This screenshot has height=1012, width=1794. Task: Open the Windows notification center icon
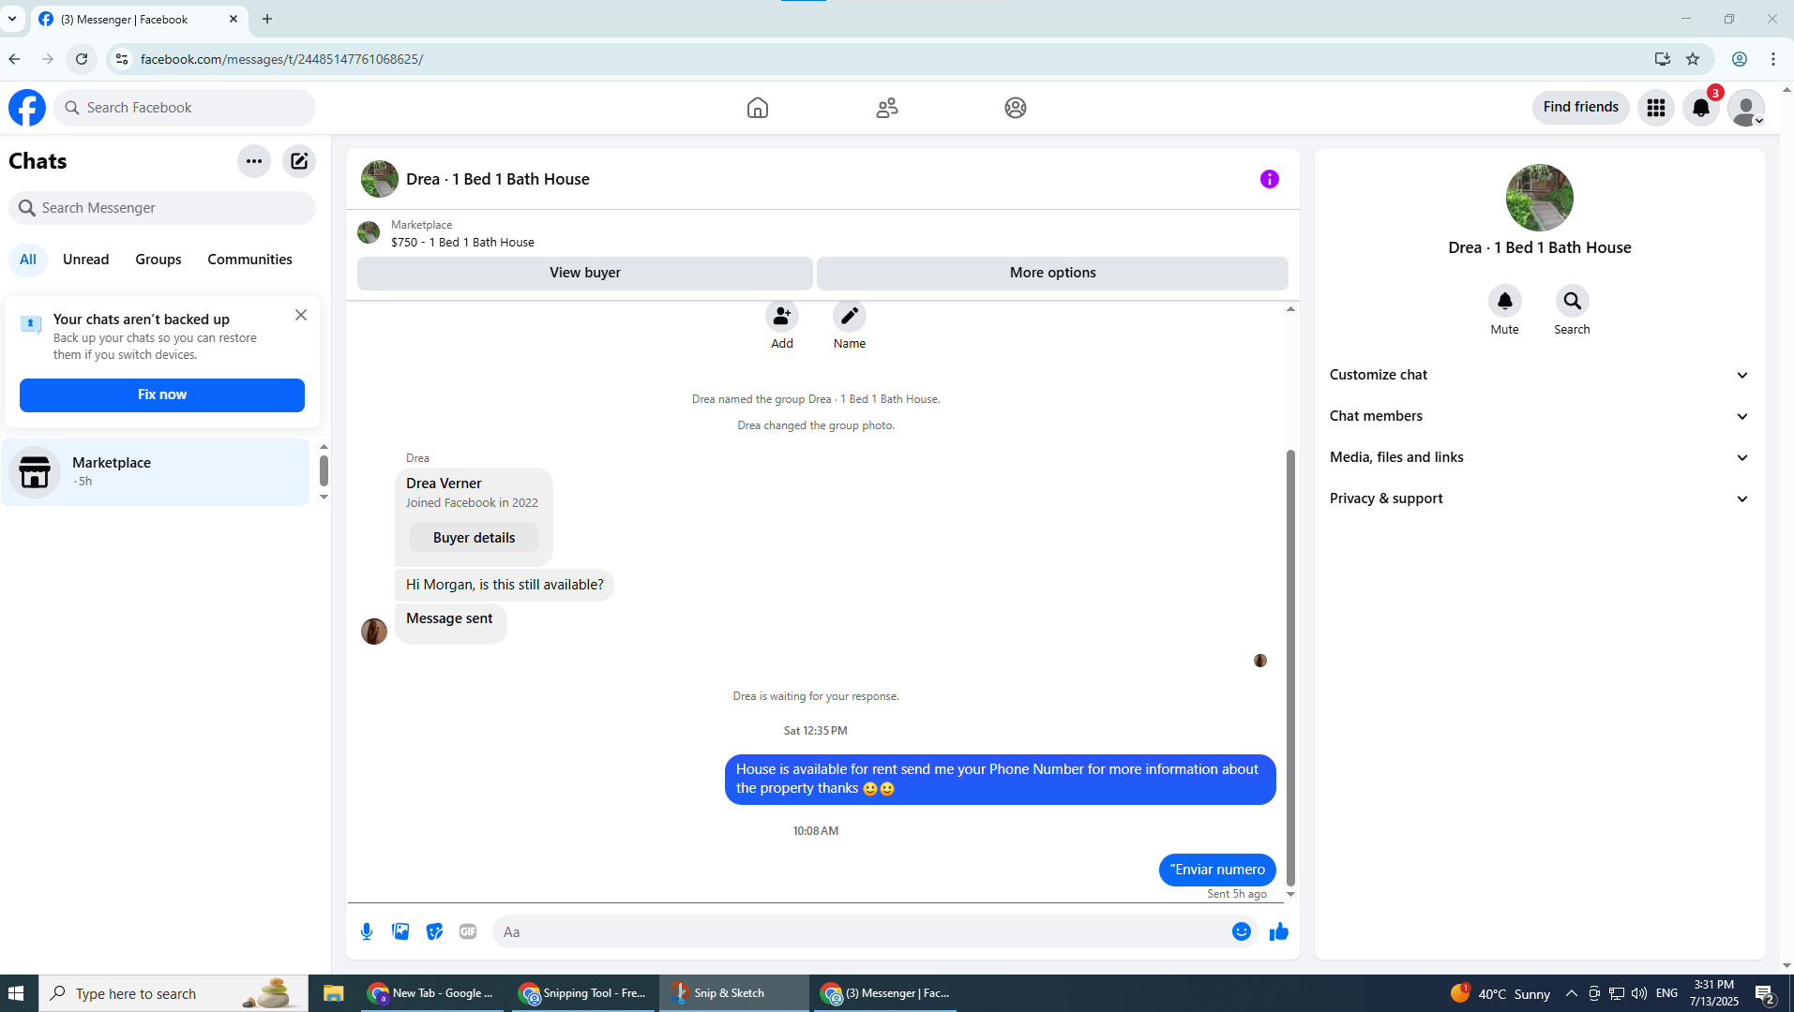[x=1764, y=993]
